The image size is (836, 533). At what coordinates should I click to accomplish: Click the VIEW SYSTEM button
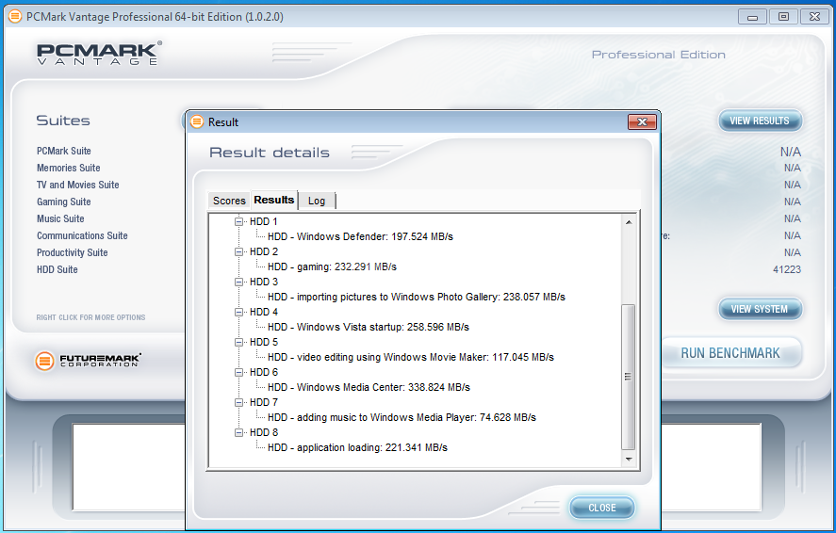[760, 309]
